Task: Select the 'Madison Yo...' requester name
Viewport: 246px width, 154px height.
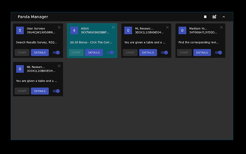Action: click(x=198, y=28)
